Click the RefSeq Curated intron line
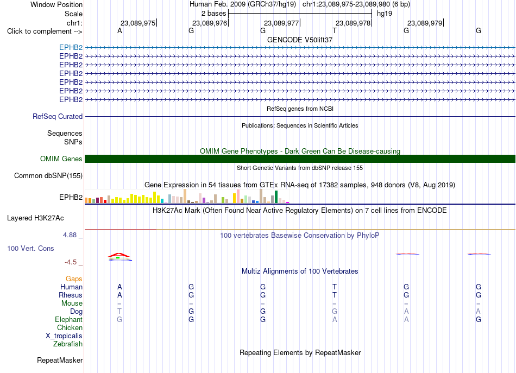The image size is (516, 373). (x=300, y=116)
